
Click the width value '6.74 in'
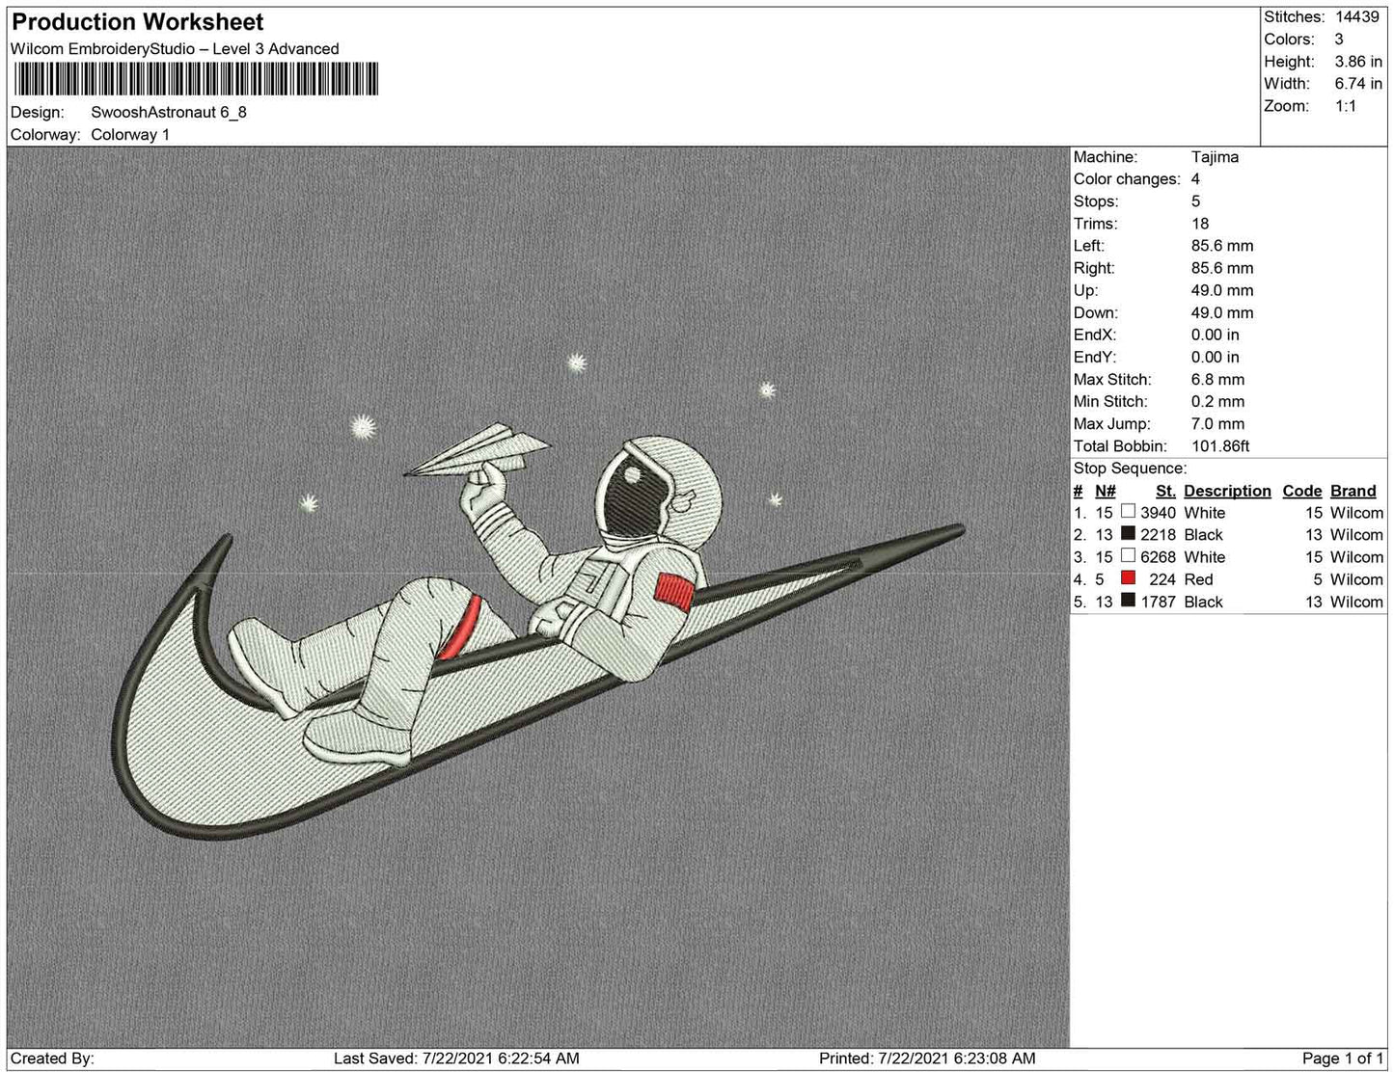(x=1358, y=84)
